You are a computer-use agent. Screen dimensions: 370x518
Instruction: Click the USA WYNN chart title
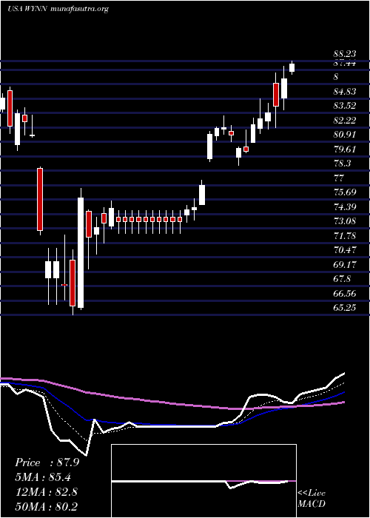(x=58, y=9)
